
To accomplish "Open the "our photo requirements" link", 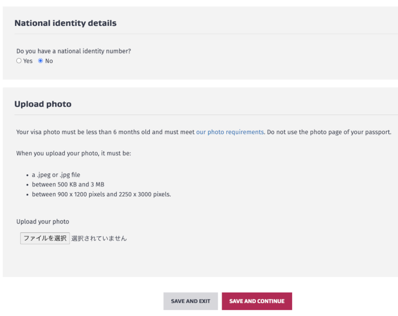I will [x=230, y=132].
